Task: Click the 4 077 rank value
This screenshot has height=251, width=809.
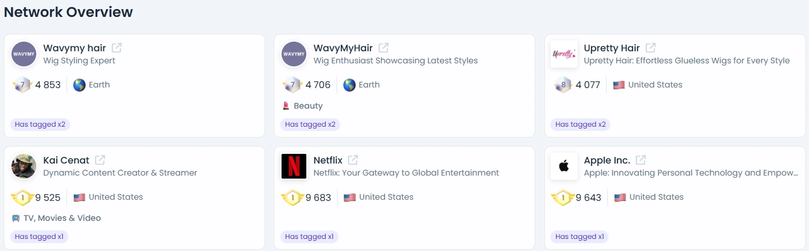Action: tap(588, 85)
